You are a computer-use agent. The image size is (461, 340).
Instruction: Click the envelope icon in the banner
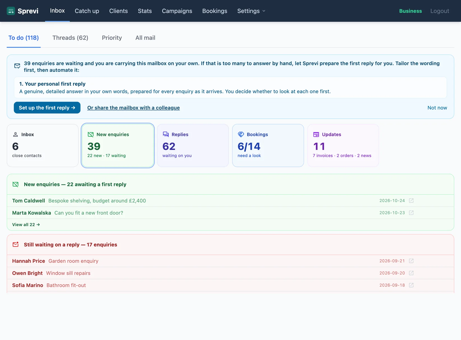[x=17, y=66]
